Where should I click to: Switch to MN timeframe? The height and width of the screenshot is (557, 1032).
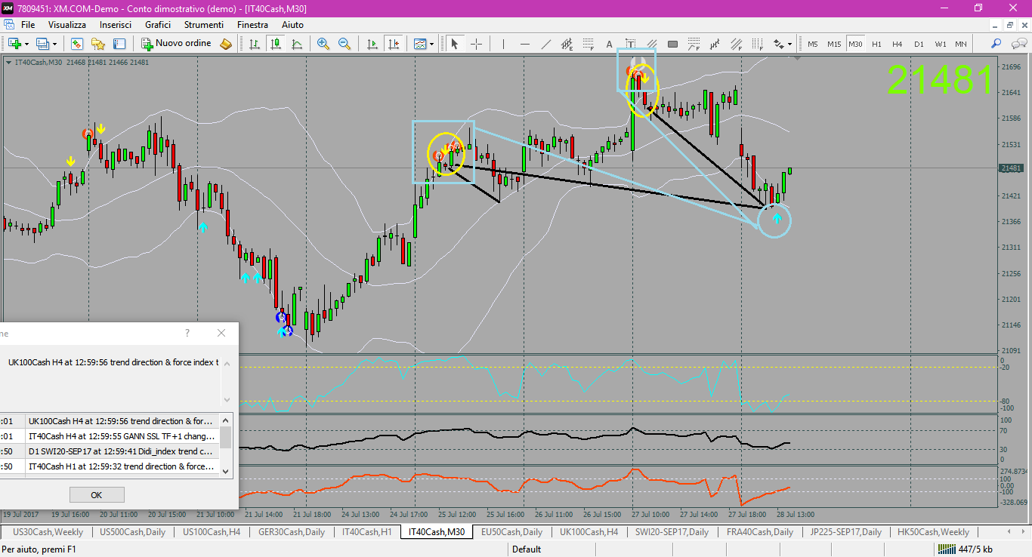[961, 44]
